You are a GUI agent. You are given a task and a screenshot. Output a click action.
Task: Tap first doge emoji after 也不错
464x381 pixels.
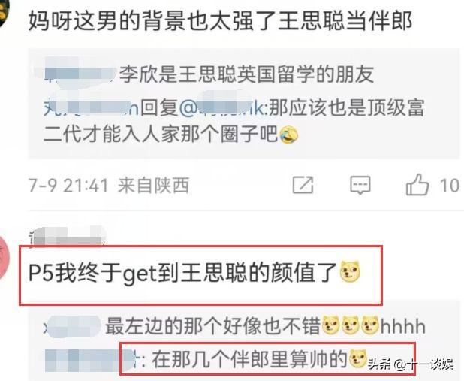point(331,325)
